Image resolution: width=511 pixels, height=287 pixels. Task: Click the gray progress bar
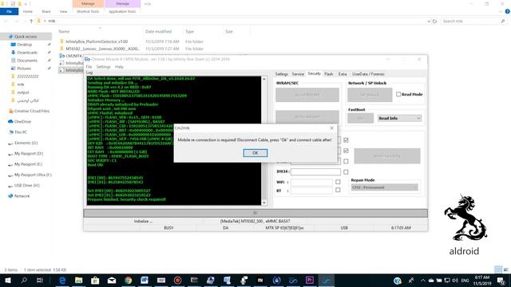point(255,213)
